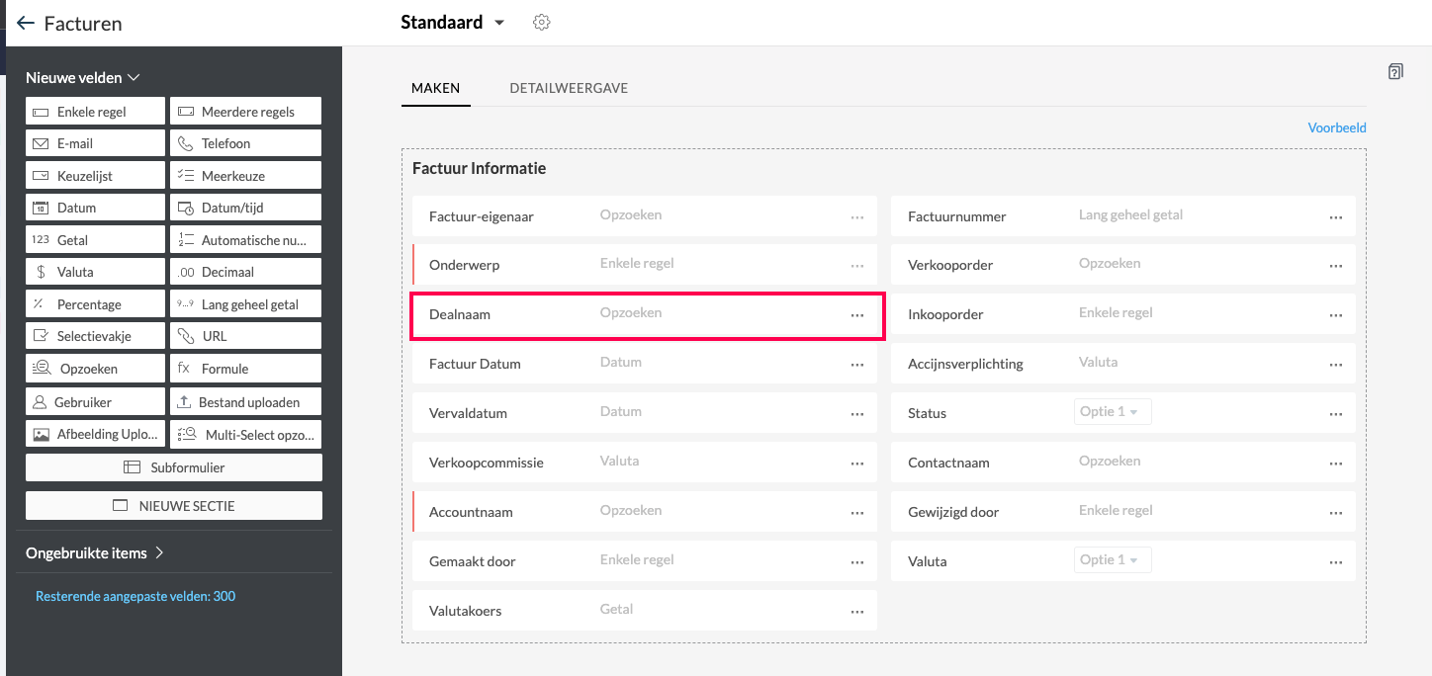Switch to the MAKEN tab
The width and height of the screenshot is (1432, 676).
click(x=435, y=88)
